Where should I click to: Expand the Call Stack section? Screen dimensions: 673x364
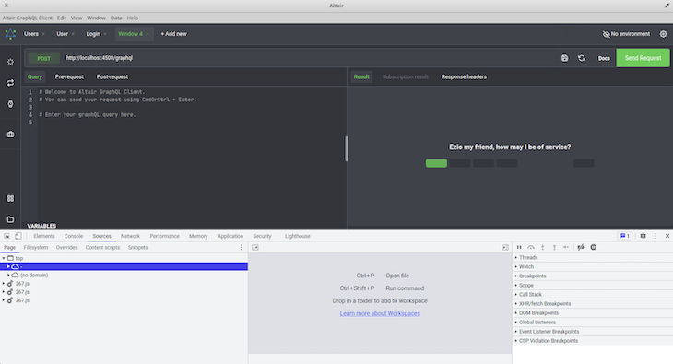click(x=530, y=295)
